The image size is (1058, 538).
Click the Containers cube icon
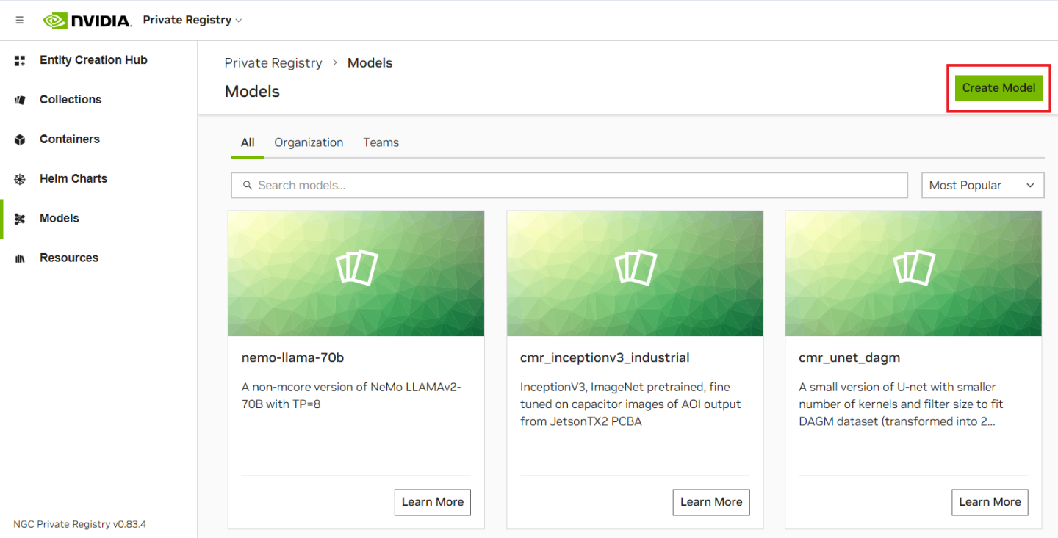20,139
